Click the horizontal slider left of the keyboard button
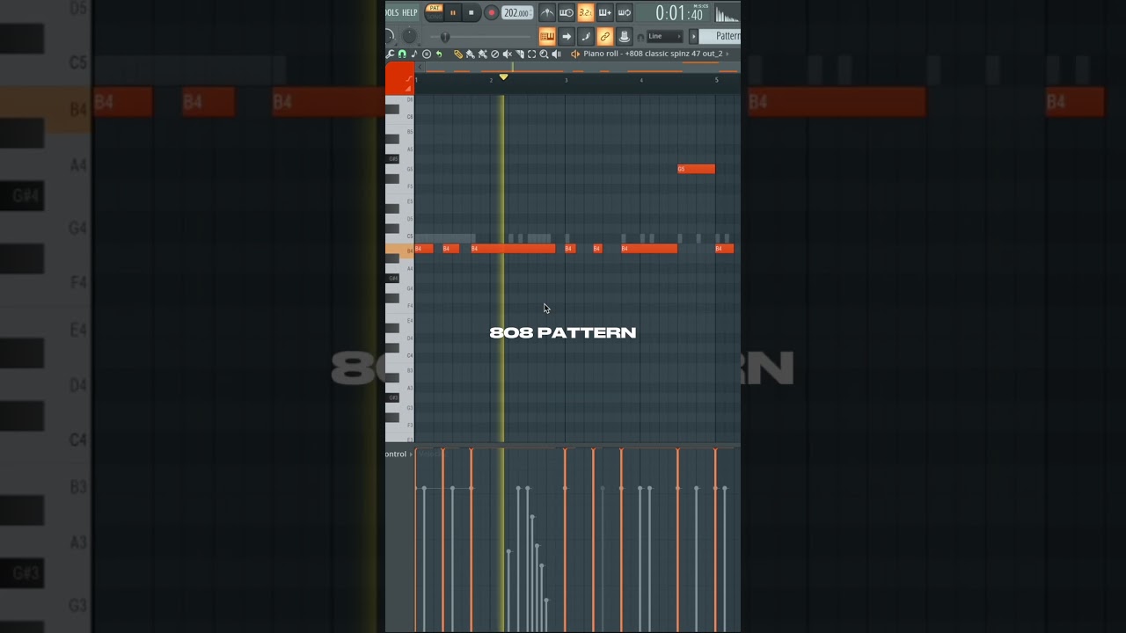The height and width of the screenshot is (633, 1126). [x=480, y=37]
